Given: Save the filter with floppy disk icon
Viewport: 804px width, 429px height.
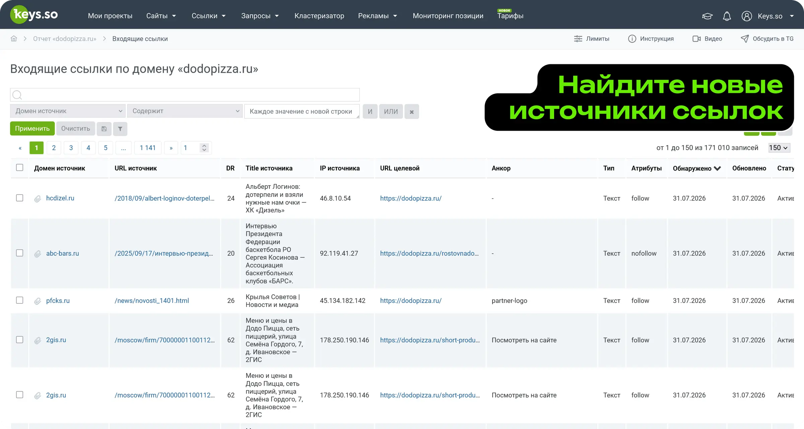Looking at the screenshot, I should 104,129.
